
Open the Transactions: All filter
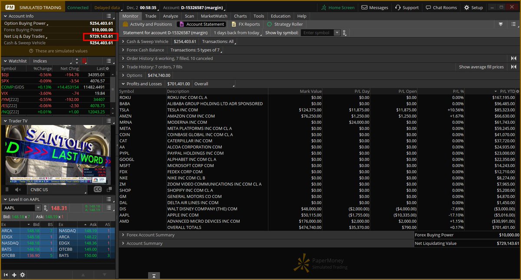pyautogui.click(x=219, y=42)
